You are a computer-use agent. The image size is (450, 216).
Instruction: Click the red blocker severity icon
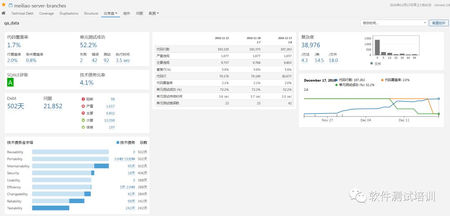(83, 99)
